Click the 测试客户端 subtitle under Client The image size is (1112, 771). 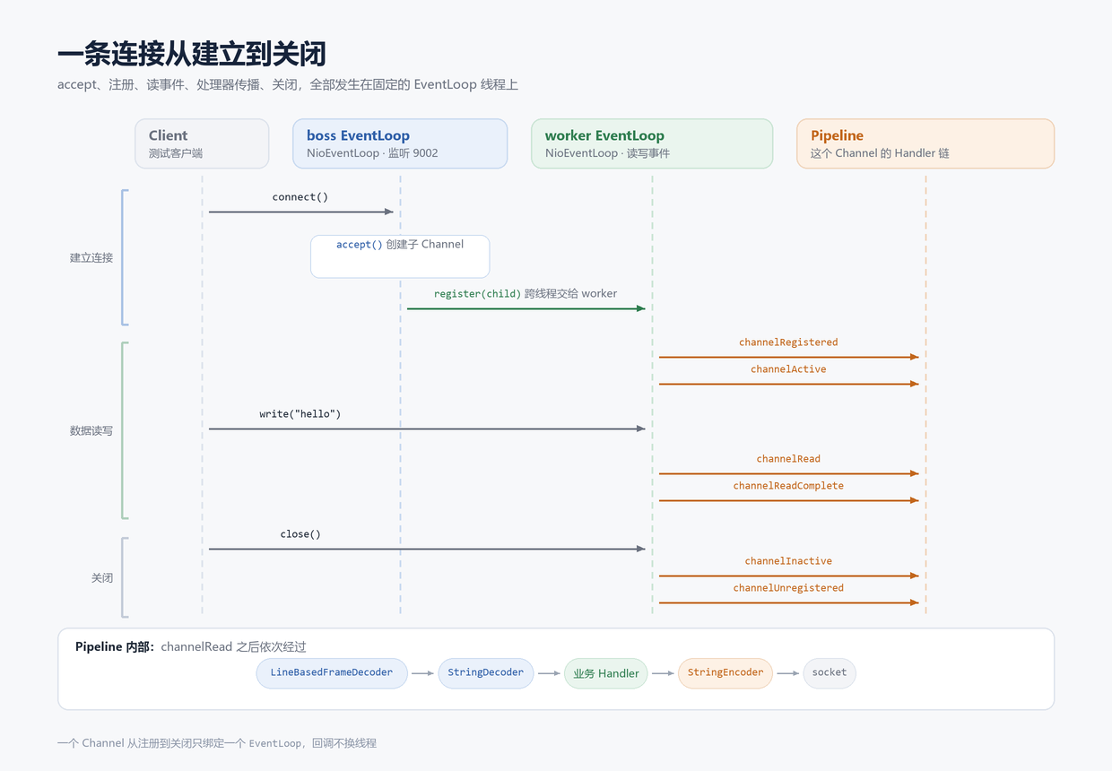[x=176, y=153]
